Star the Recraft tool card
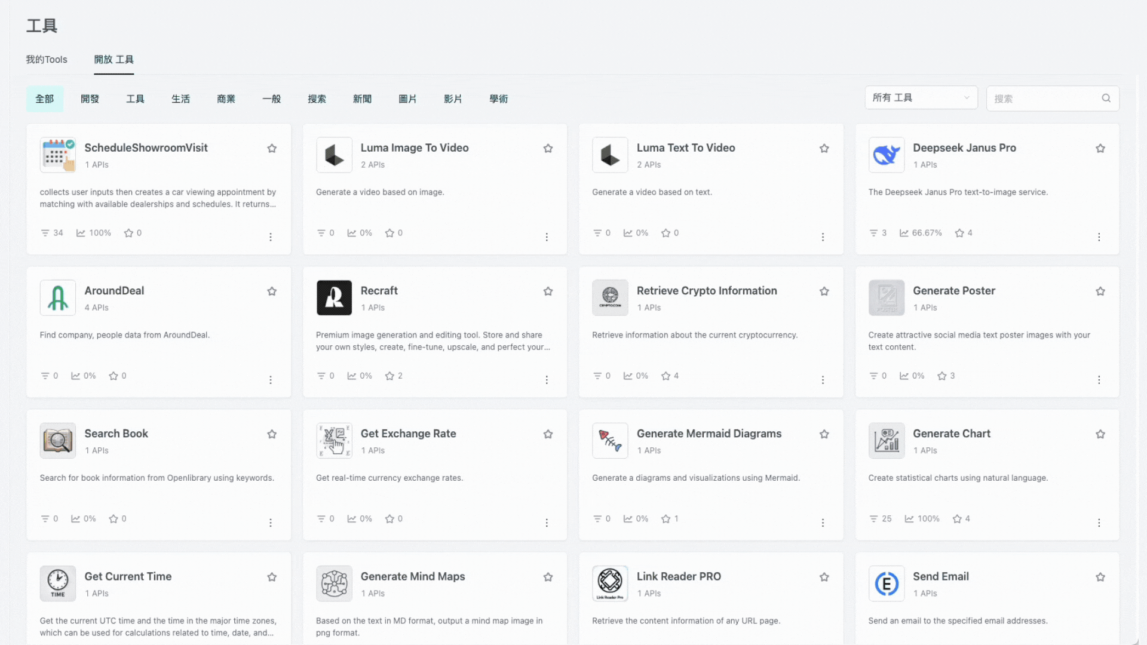This screenshot has height=645, width=1147. (548, 291)
